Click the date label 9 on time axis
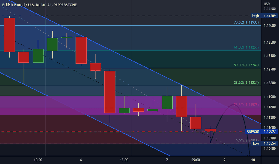Screen dimensions: 279x164 [225, 160]
